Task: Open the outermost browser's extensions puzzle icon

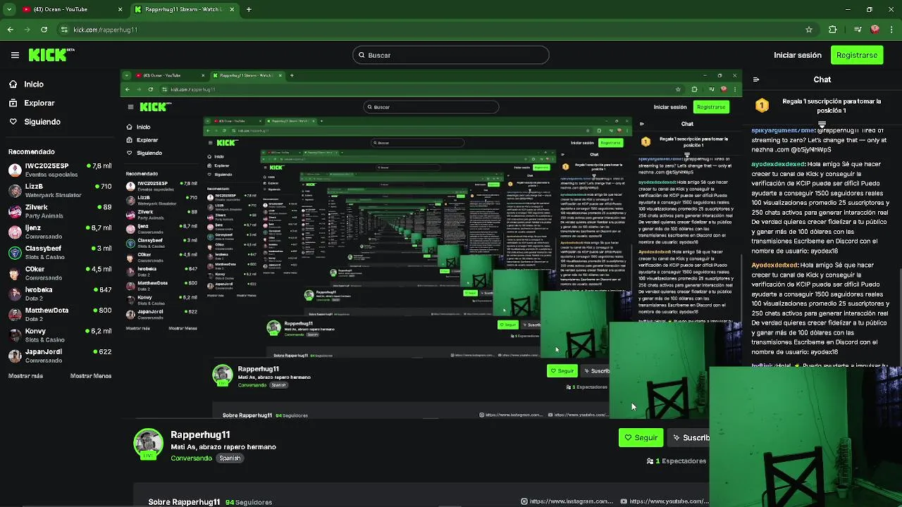Action: point(832,30)
